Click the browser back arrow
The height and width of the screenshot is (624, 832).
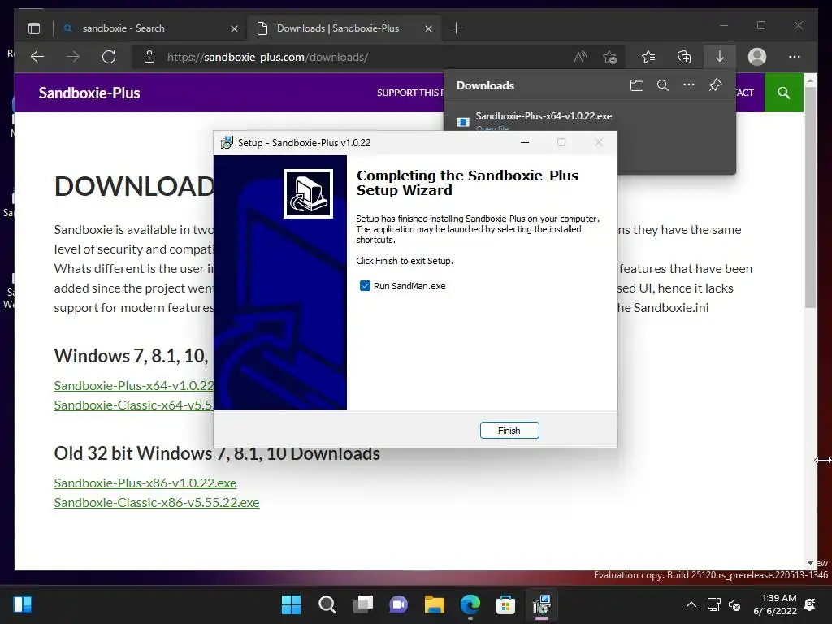click(37, 57)
